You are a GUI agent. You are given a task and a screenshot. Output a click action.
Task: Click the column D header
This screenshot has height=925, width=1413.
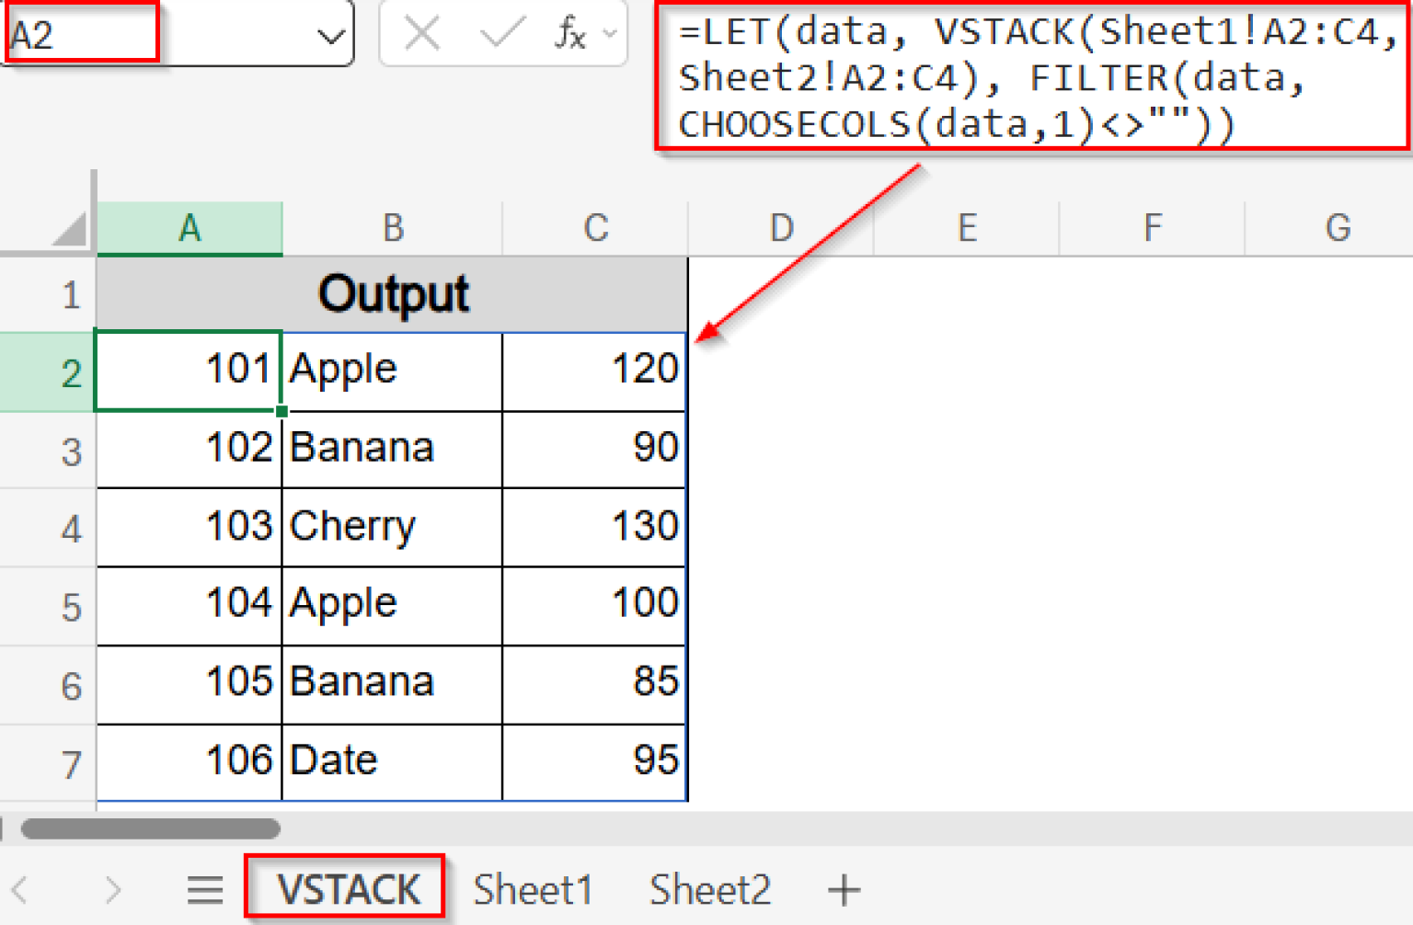point(781,227)
